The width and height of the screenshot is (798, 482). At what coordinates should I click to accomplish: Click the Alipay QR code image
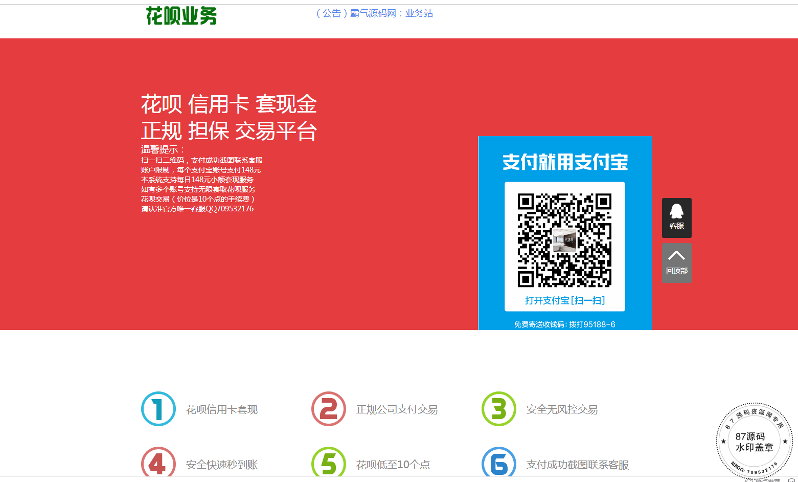564,240
